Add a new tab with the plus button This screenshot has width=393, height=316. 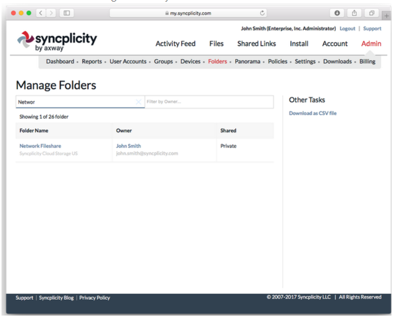pos(386,16)
